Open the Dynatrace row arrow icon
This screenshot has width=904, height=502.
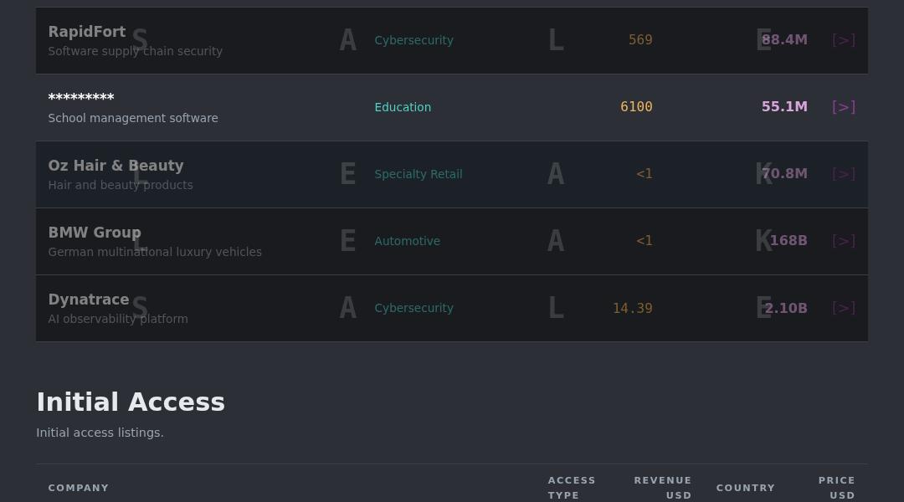coord(844,308)
